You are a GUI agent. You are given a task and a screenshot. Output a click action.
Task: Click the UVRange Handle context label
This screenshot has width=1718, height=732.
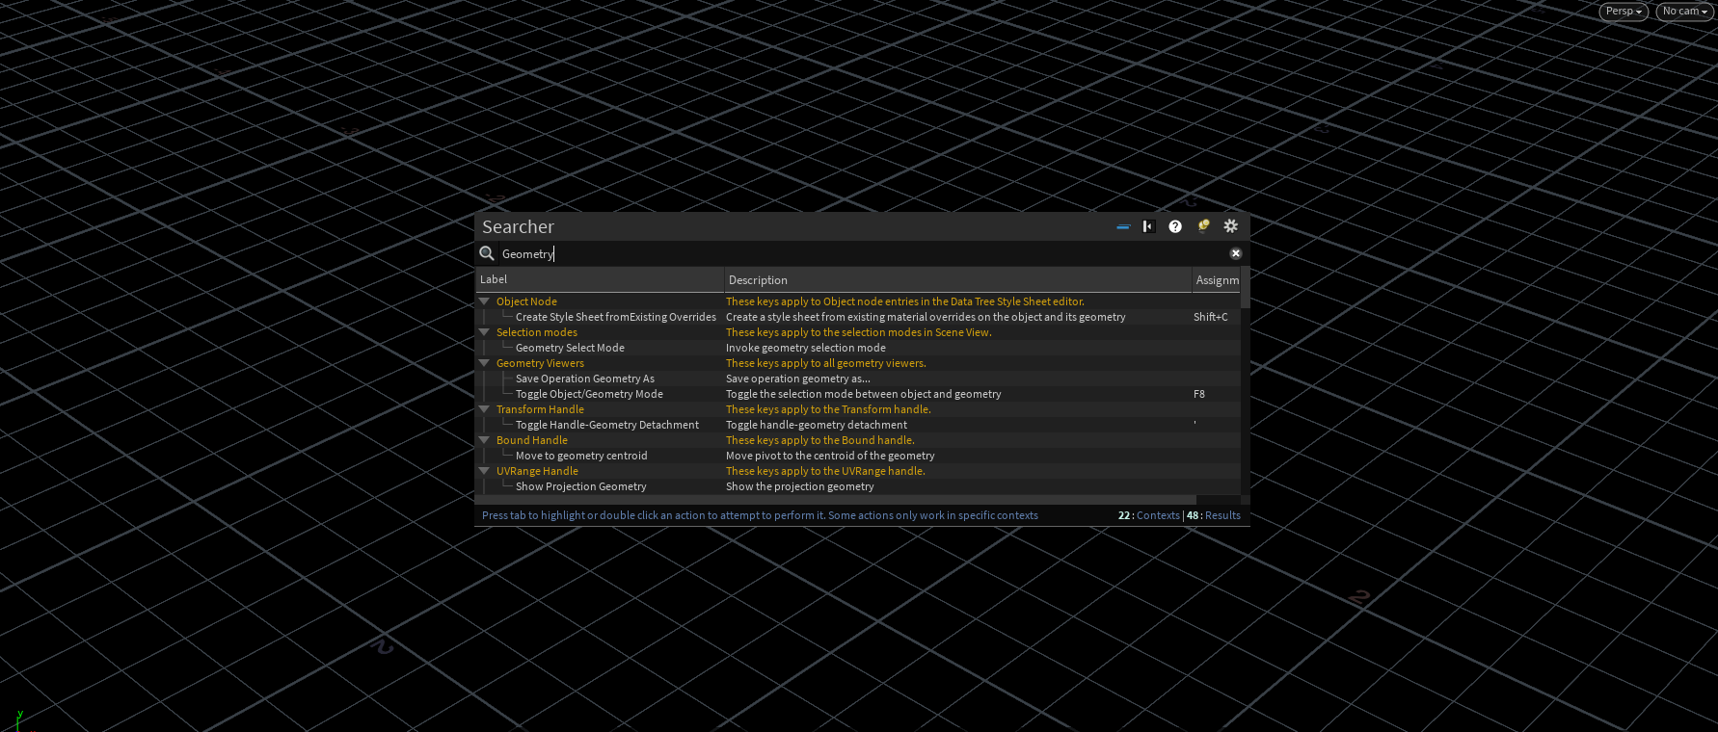(537, 471)
